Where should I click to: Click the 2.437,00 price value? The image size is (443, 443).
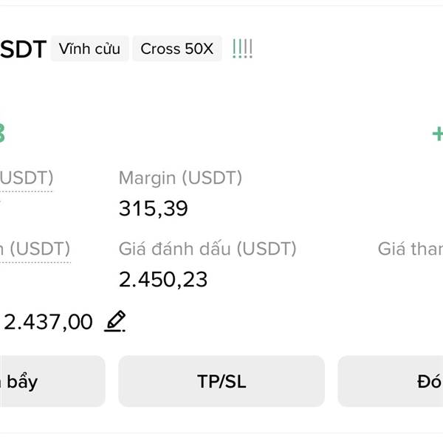48,322
